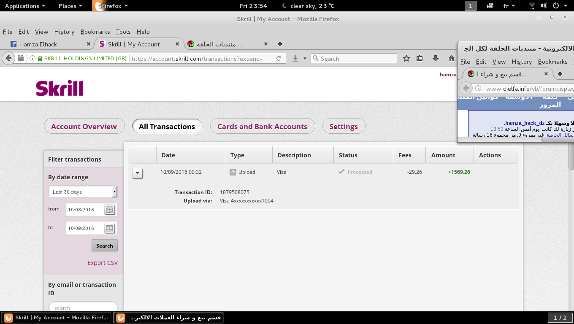
Task: Click the workspace 1 indicator in top panel
Action: pos(471,6)
